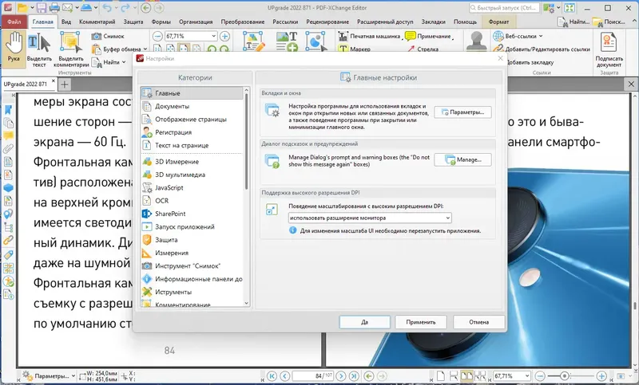
Task: Click the page number field 84/107
Action: coord(312,376)
